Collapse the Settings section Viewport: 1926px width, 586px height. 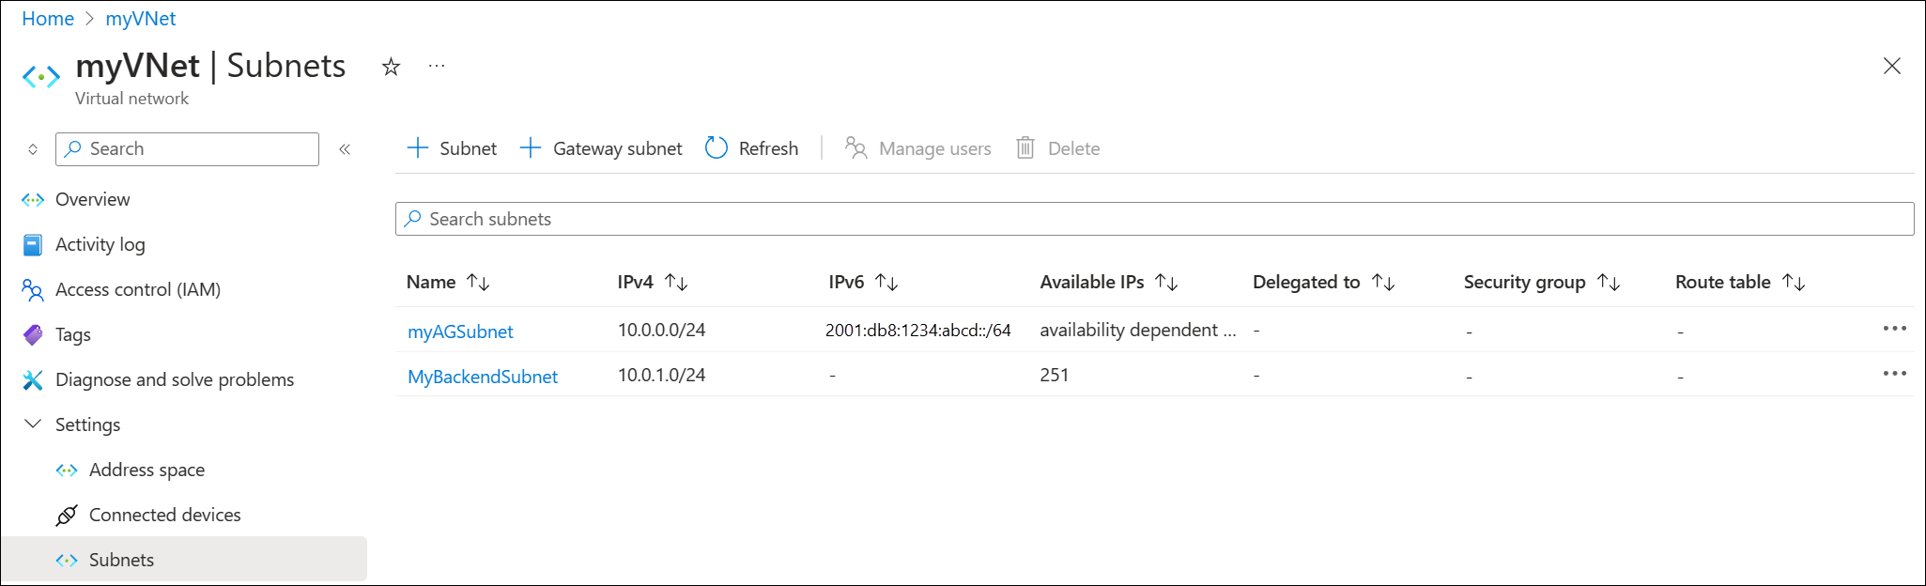33,424
